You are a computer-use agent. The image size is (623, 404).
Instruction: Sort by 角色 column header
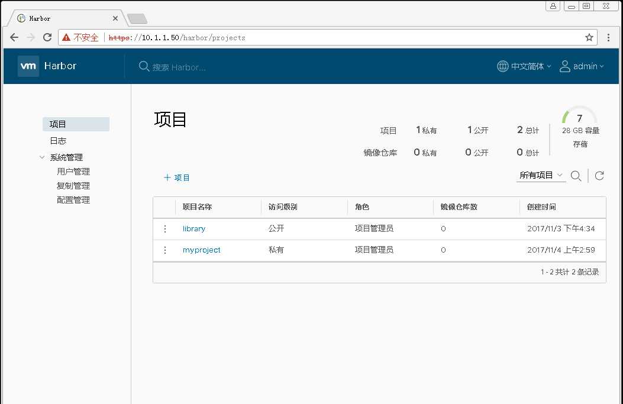tap(362, 207)
